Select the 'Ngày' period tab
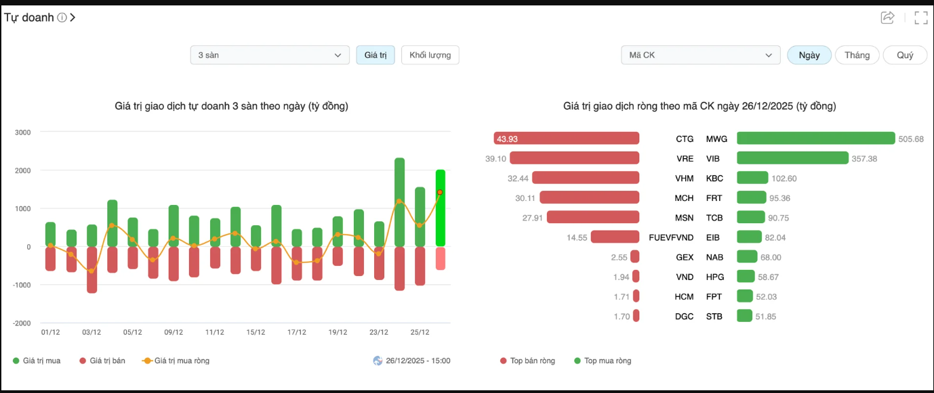Screen dimensions: 934x393 click(809, 55)
